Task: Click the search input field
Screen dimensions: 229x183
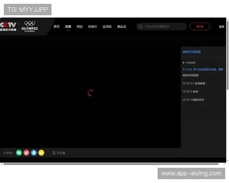Action: 164,27
